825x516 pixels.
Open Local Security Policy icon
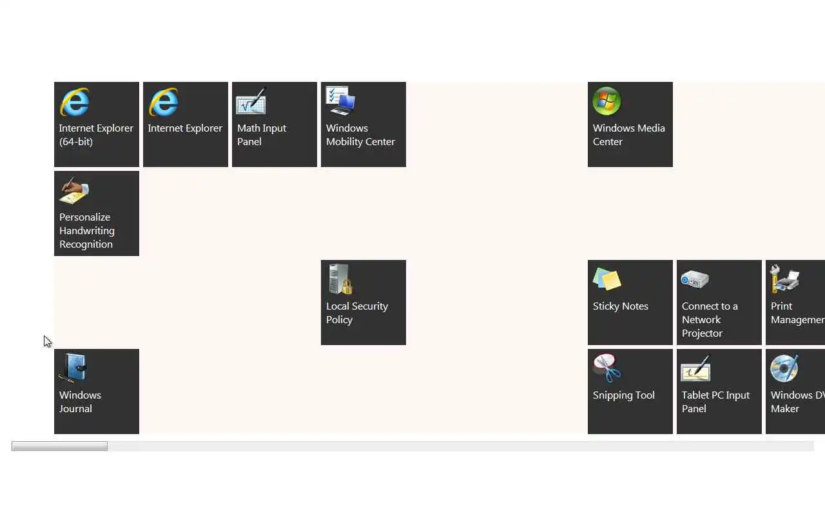tap(340, 280)
